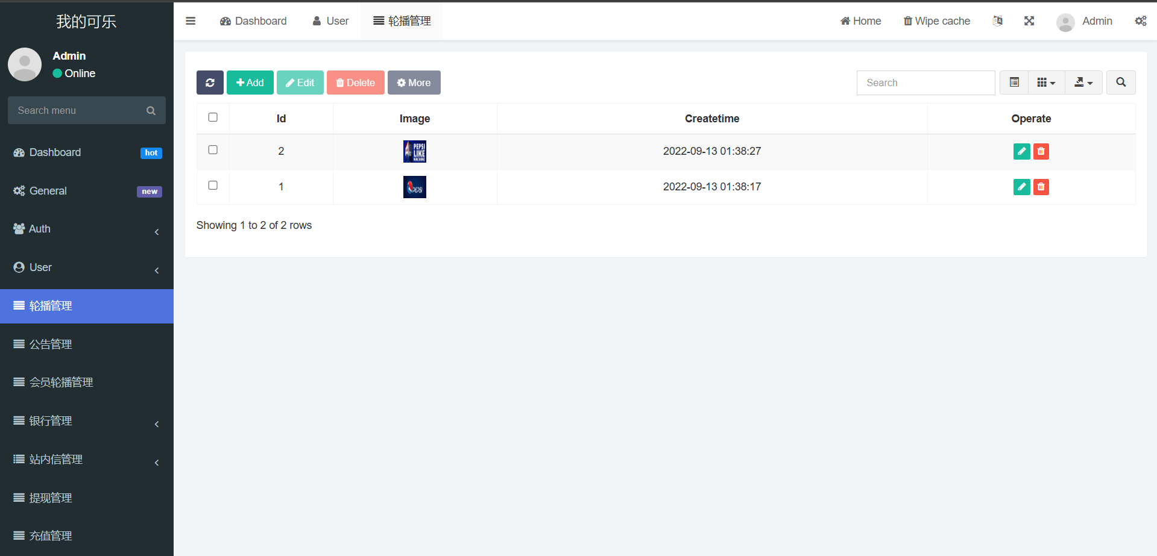This screenshot has width=1157, height=556.
Task: Click the green edit icon for row 2
Action: pos(1021,151)
